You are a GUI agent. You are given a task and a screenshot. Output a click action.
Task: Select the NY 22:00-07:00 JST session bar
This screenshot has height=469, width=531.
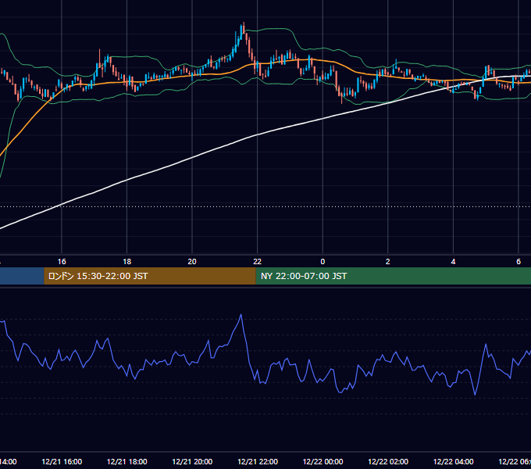(x=393, y=276)
